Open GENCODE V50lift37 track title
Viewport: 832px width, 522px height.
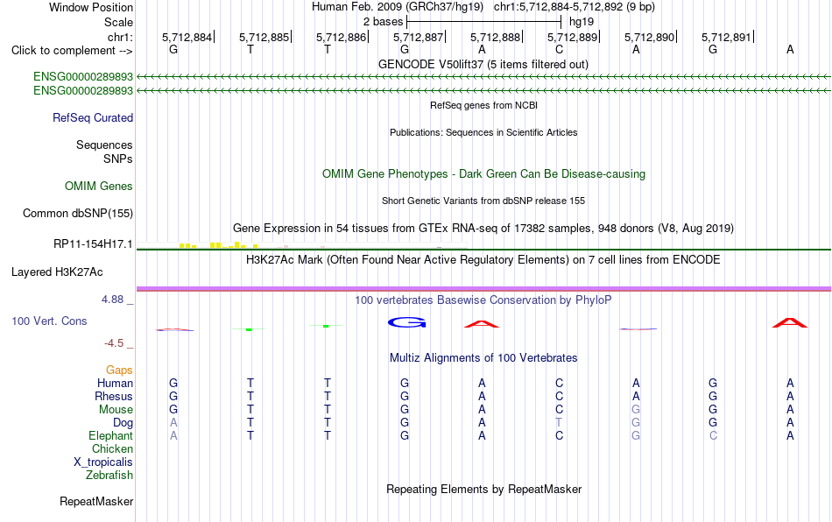coord(483,64)
